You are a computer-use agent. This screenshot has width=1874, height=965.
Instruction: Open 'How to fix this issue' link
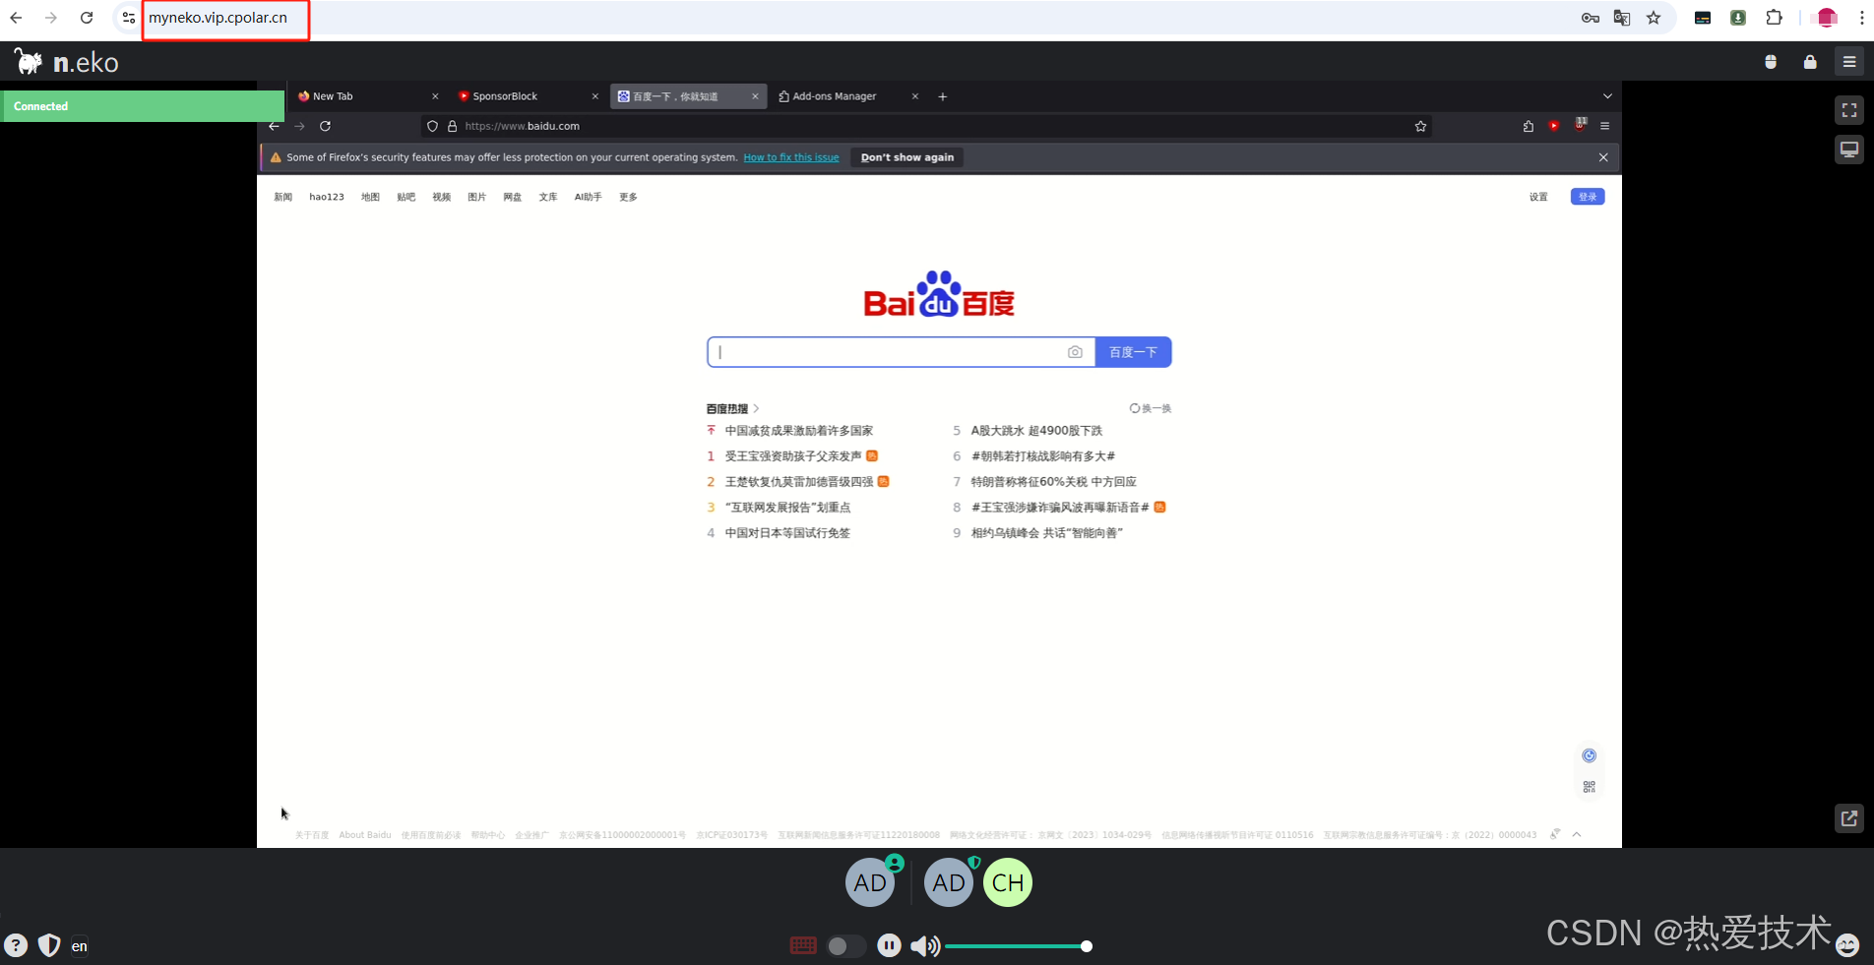790,157
